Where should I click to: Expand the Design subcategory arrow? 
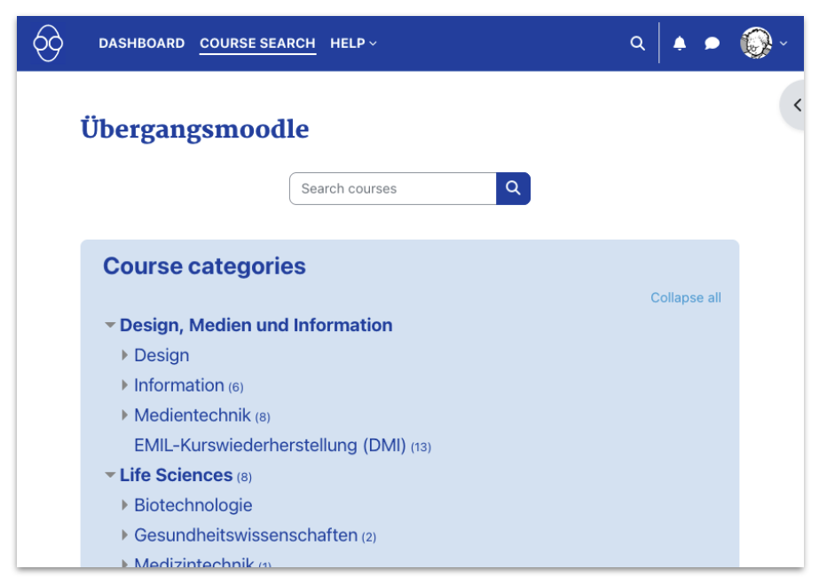(x=125, y=356)
